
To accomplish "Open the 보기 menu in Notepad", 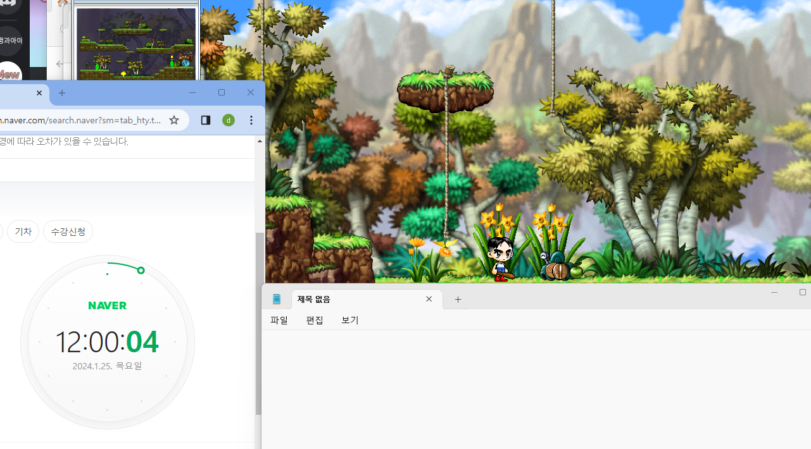I will (x=350, y=320).
